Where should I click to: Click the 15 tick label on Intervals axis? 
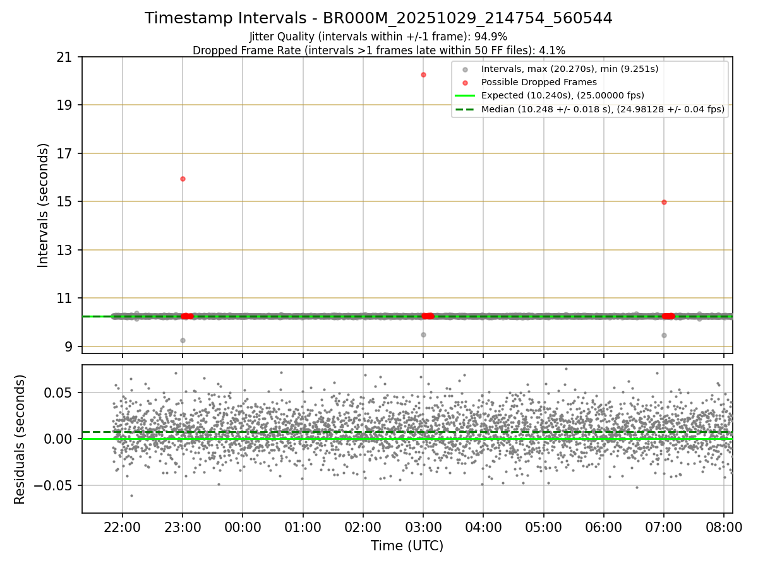(64, 202)
